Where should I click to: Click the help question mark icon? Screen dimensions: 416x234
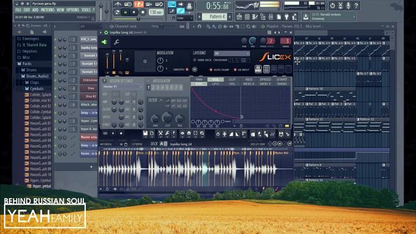pos(356,5)
